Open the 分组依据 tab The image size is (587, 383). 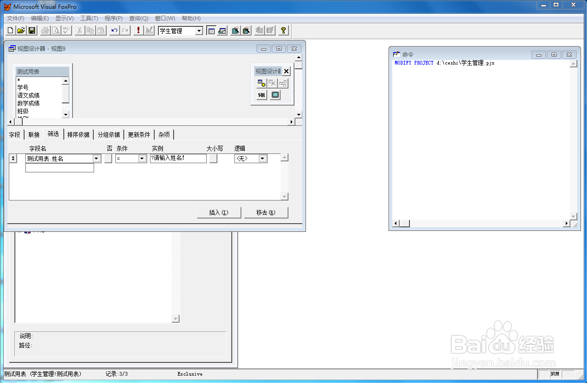point(109,135)
